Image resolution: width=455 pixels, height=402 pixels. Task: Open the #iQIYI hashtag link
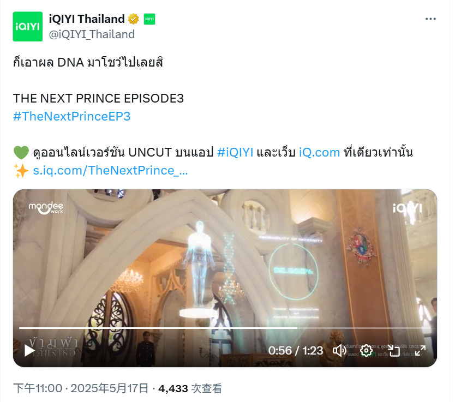click(x=235, y=152)
